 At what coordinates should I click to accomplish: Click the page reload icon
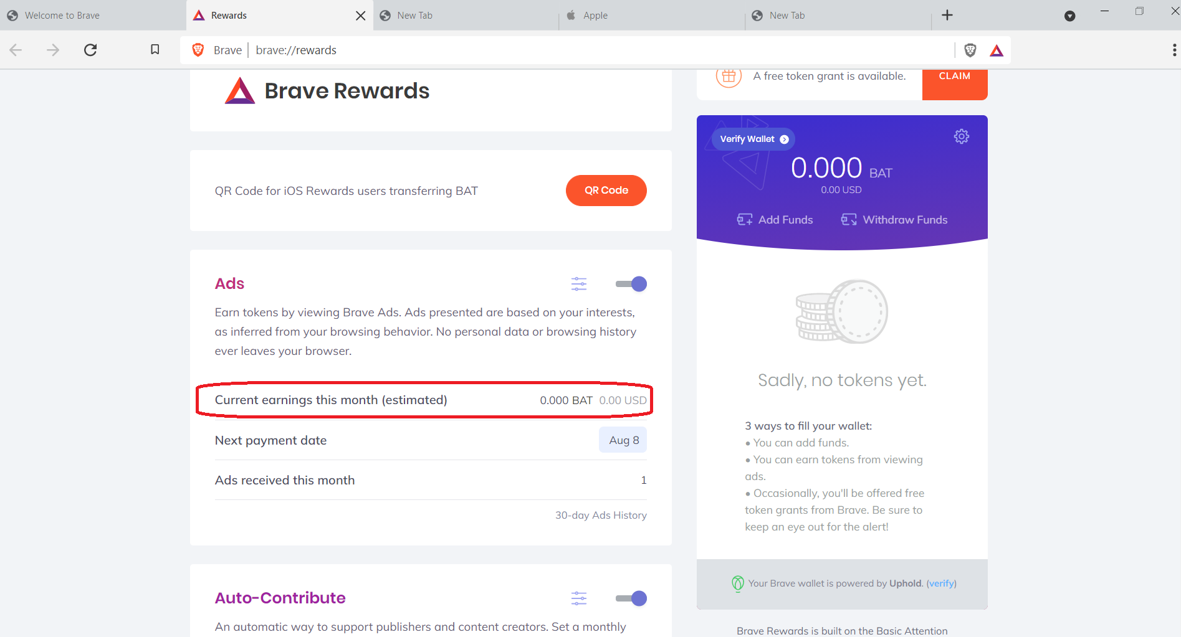(90, 49)
